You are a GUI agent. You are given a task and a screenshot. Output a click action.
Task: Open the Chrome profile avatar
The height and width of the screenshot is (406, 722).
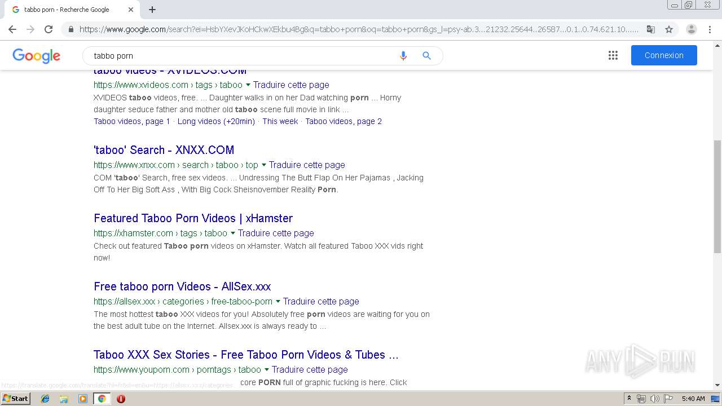pyautogui.click(x=692, y=29)
